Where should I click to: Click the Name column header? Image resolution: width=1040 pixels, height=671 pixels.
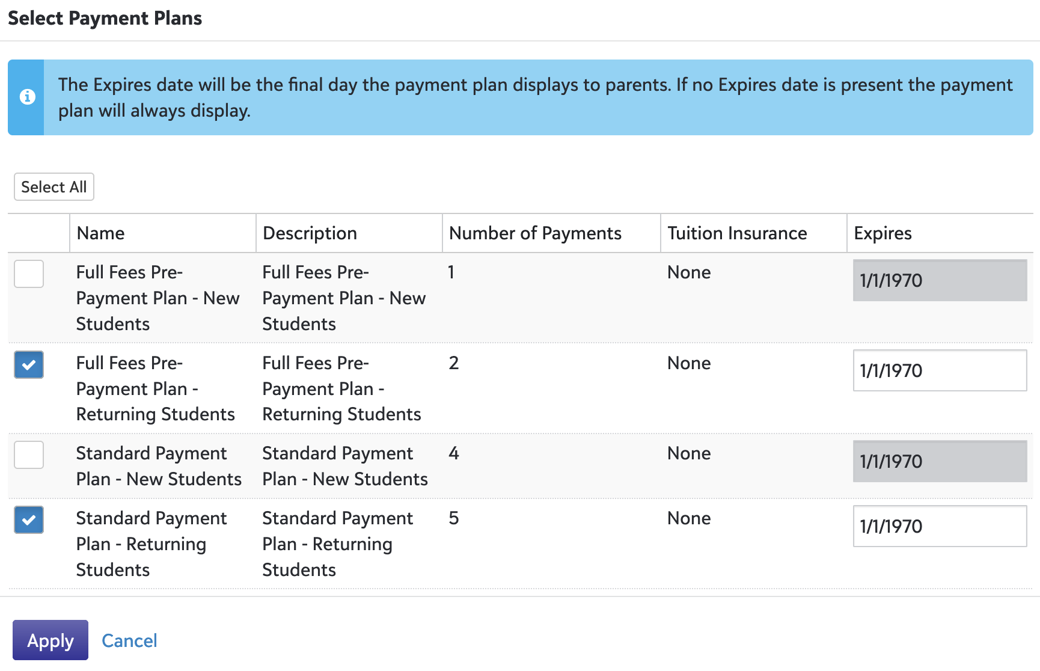point(101,233)
